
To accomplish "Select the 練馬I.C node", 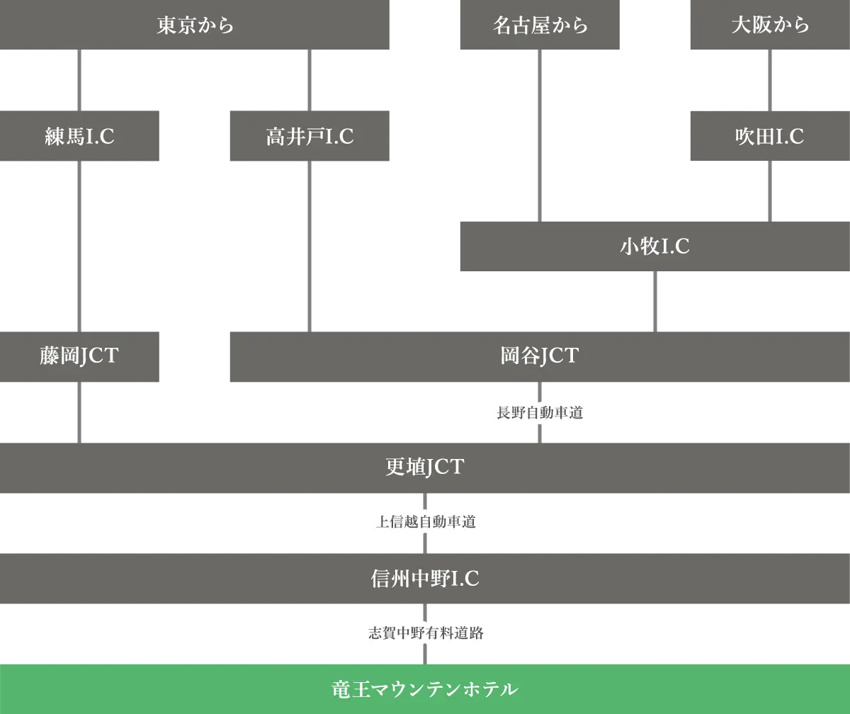I will 81,135.
